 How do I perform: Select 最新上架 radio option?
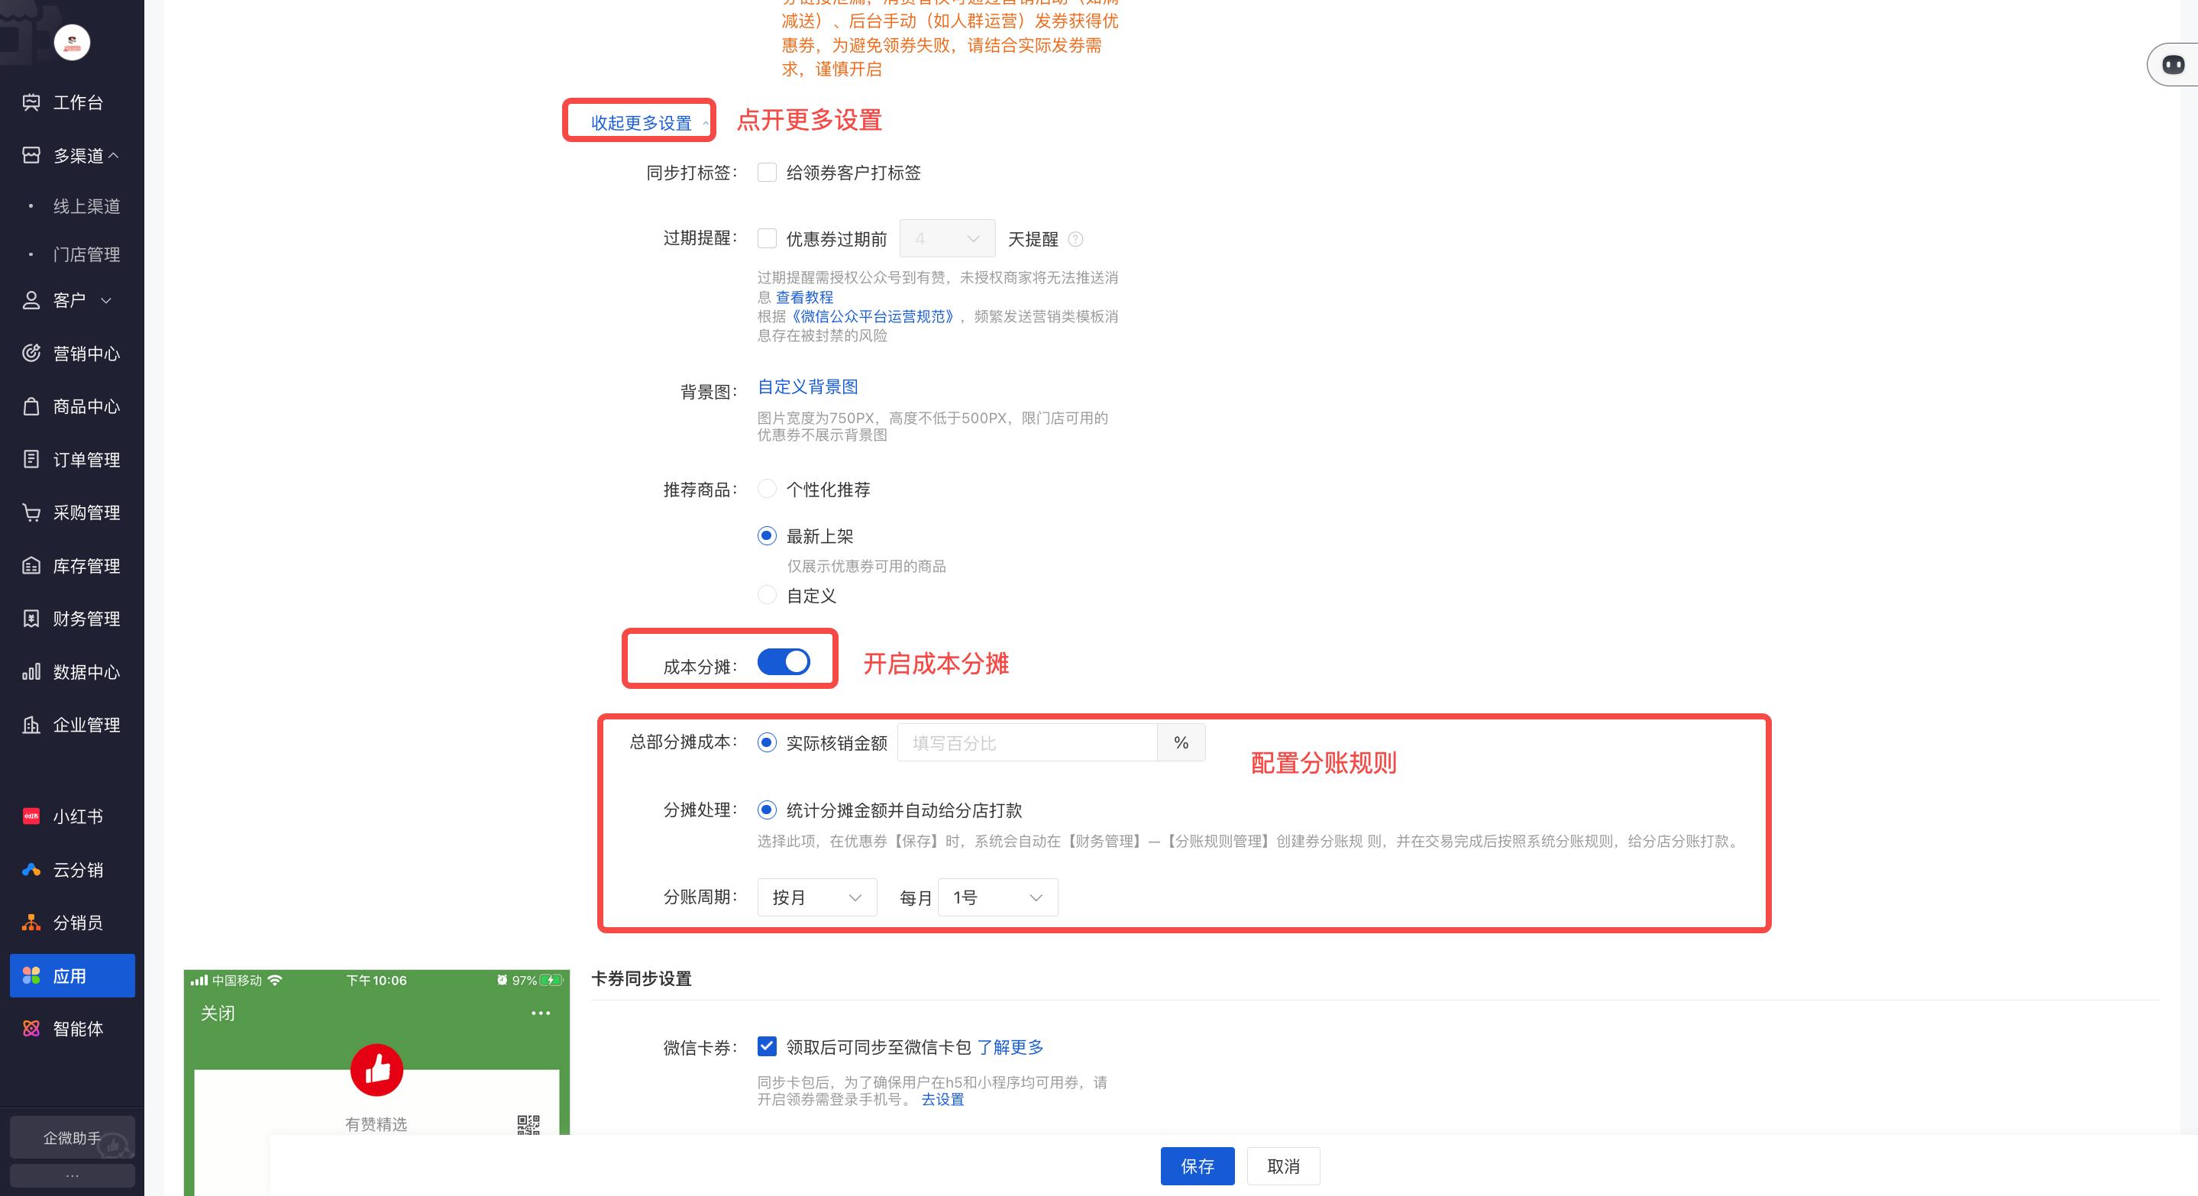767,535
